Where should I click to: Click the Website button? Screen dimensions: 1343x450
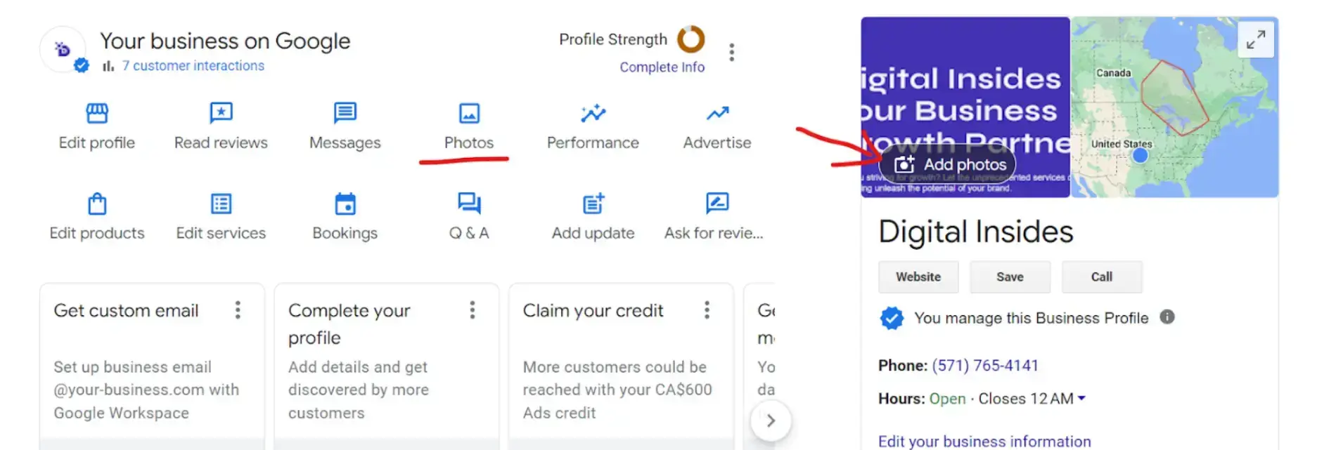tap(918, 277)
